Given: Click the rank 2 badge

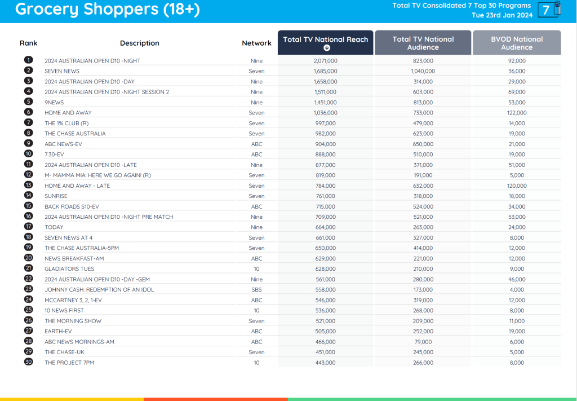Looking at the screenshot, I should (x=28, y=70).
